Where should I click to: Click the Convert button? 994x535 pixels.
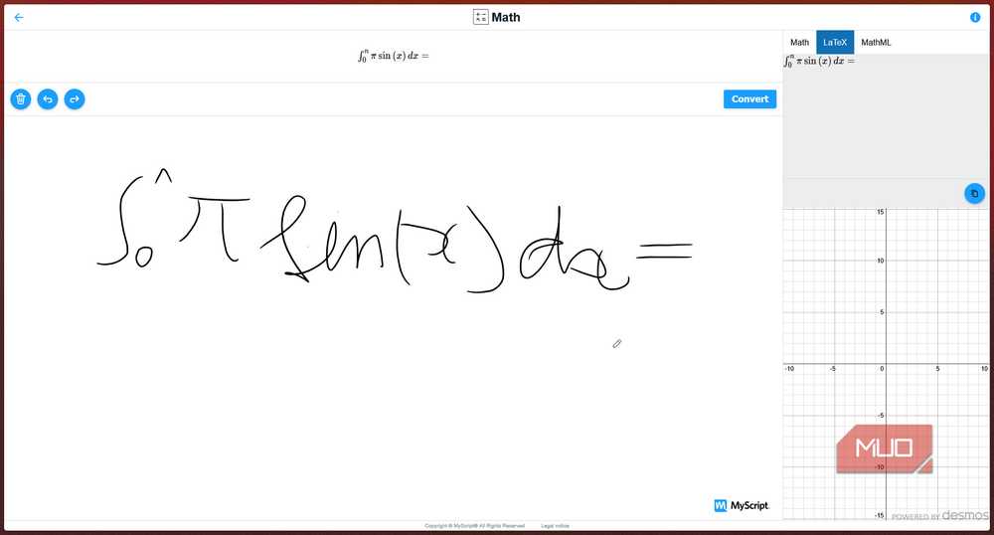749,98
